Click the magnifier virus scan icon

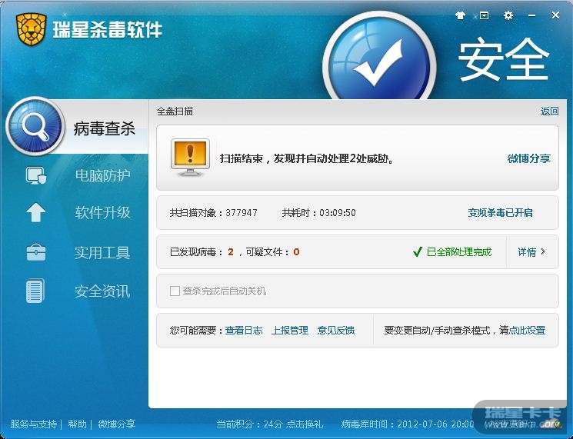click(x=35, y=126)
